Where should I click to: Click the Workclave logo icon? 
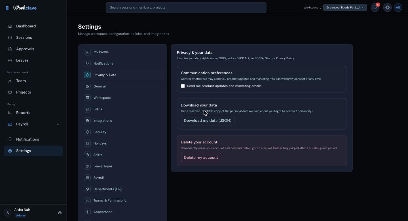coord(7,8)
